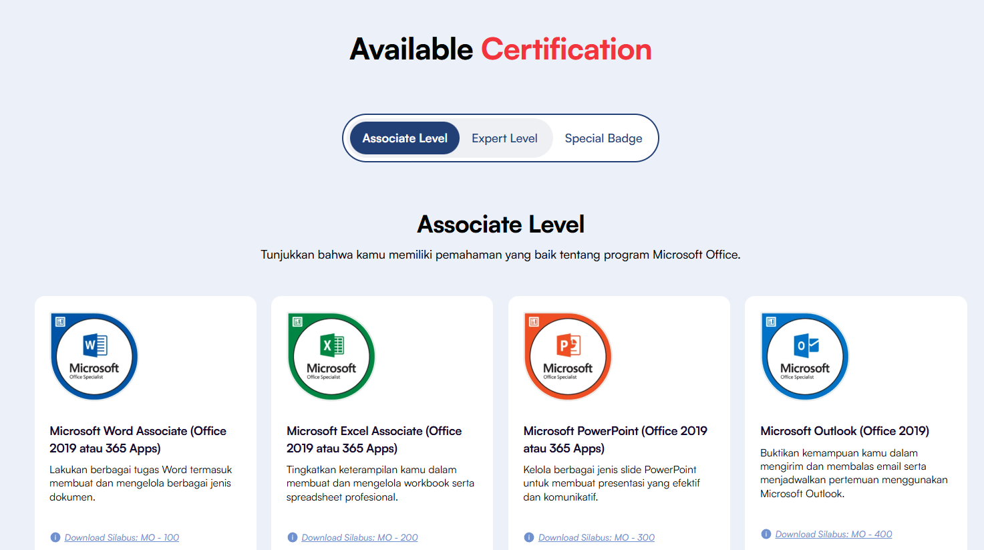
Task: Click the Microsoft Word Specialist badge icon
Action: point(94,356)
